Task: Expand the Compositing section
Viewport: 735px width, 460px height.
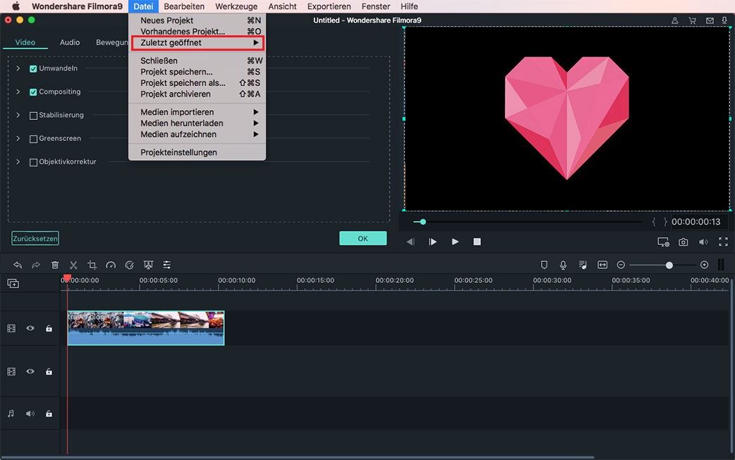Action: [x=18, y=92]
